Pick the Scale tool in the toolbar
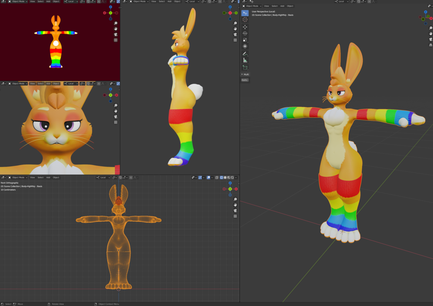This screenshot has width=433, height=306. (x=245, y=40)
